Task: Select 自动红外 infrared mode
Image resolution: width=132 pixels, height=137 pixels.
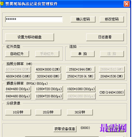Action: 17,54
